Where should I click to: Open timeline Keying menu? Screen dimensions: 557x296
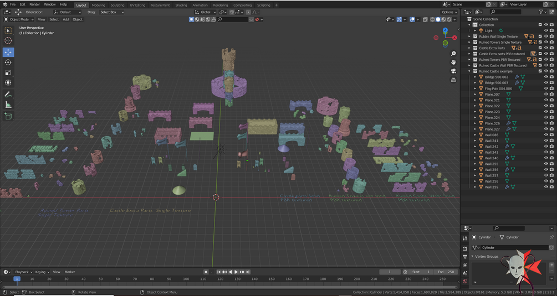(42, 272)
